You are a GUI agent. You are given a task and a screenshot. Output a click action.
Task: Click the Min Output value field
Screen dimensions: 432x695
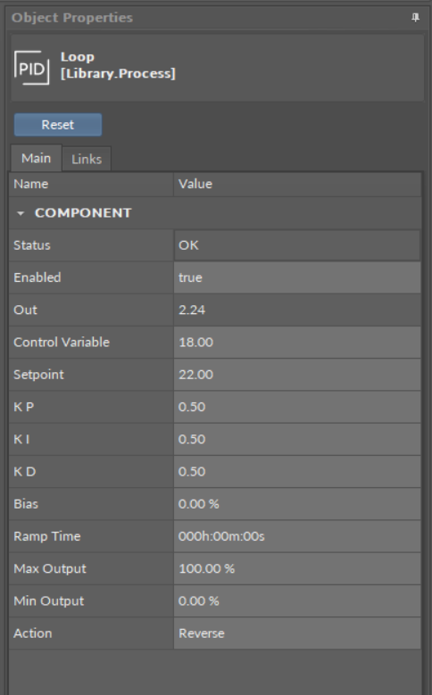(297, 601)
